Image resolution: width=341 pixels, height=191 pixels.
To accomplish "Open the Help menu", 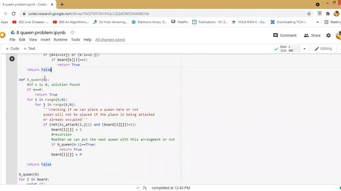I will click(x=87, y=40).
